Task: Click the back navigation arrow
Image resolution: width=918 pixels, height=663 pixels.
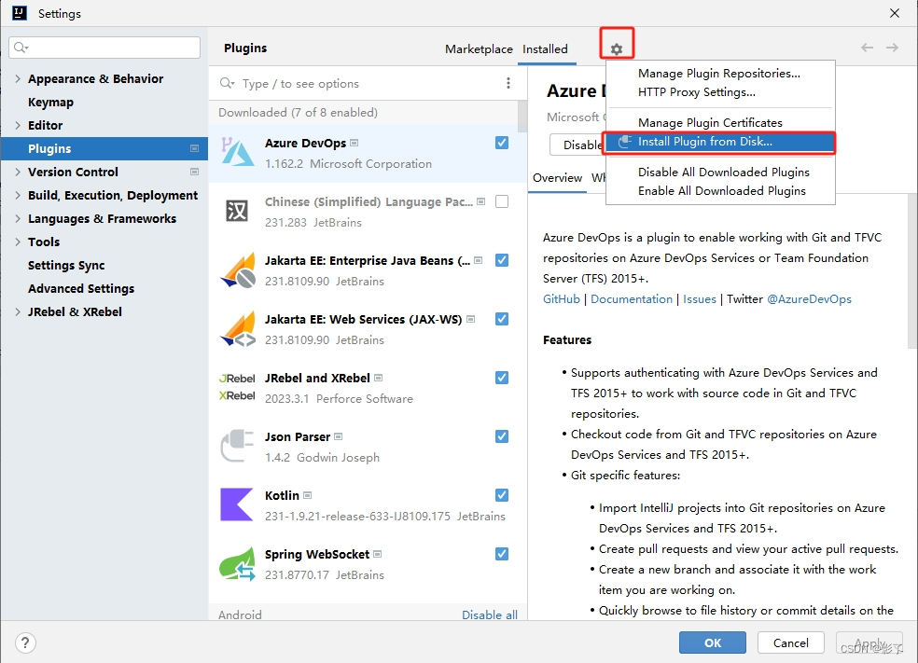Action: click(867, 48)
